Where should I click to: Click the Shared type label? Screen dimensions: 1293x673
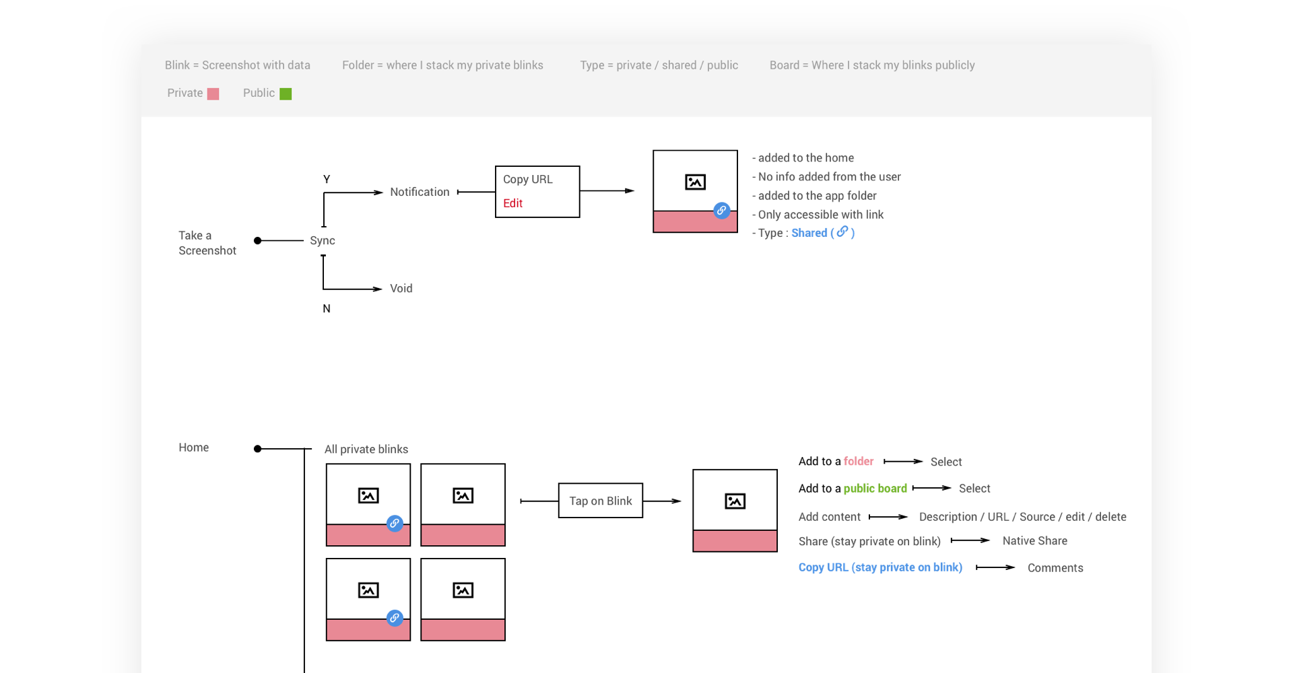(809, 233)
